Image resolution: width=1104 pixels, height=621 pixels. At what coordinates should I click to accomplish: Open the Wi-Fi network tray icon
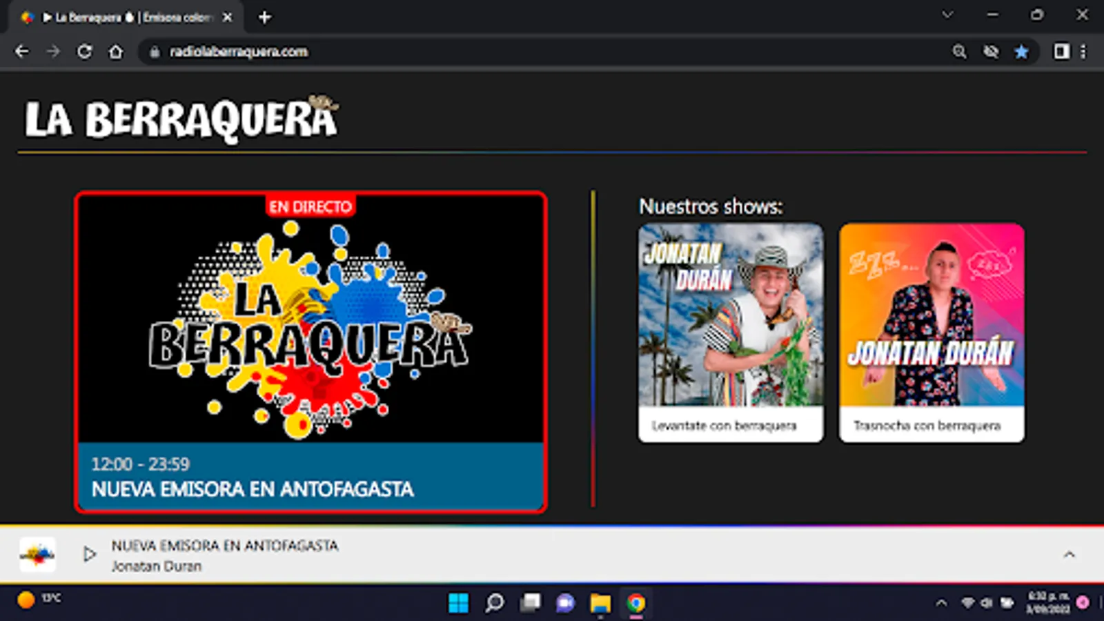pos(967,603)
